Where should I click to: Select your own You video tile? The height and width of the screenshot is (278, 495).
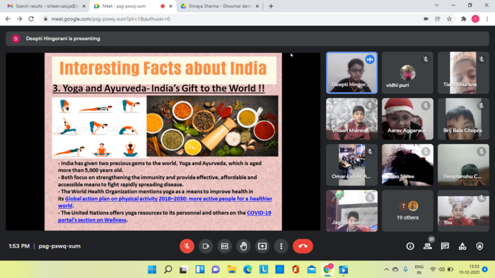tap(463, 211)
